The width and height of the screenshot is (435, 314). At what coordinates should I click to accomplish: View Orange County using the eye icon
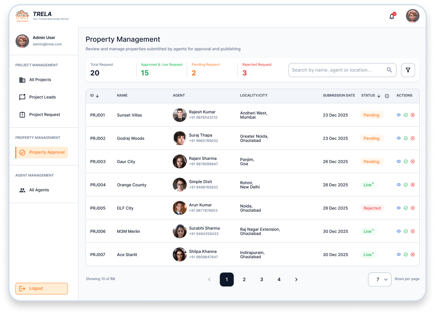(x=399, y=185)
